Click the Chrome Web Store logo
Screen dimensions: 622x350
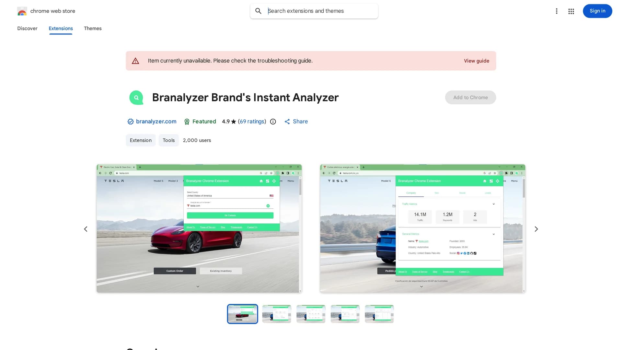(x=22, y=11)
